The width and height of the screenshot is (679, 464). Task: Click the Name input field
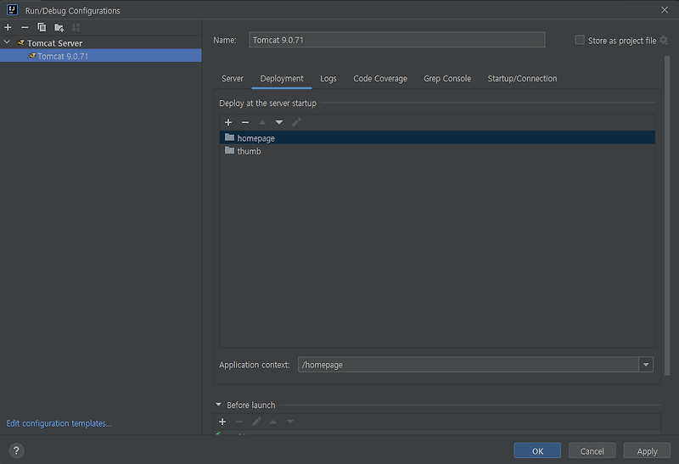[396, 40]
